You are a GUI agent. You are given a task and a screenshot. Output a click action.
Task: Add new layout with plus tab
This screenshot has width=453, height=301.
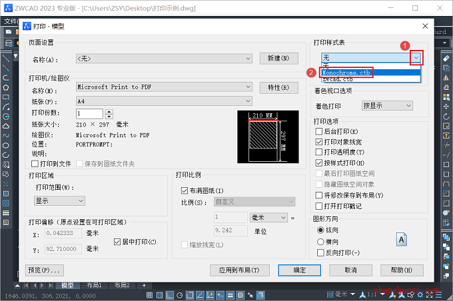click(x=144, y=286)
